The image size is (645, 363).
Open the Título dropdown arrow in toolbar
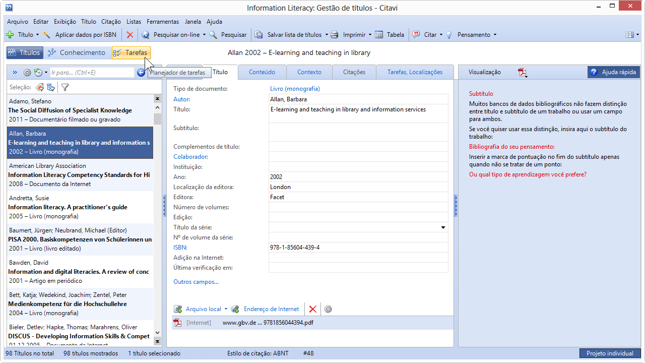pyautogui.click(x=37, y=35)
